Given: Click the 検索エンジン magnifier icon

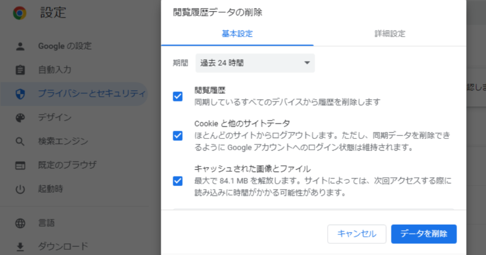Looking at the screenshot, I should (x=20, y=141).
